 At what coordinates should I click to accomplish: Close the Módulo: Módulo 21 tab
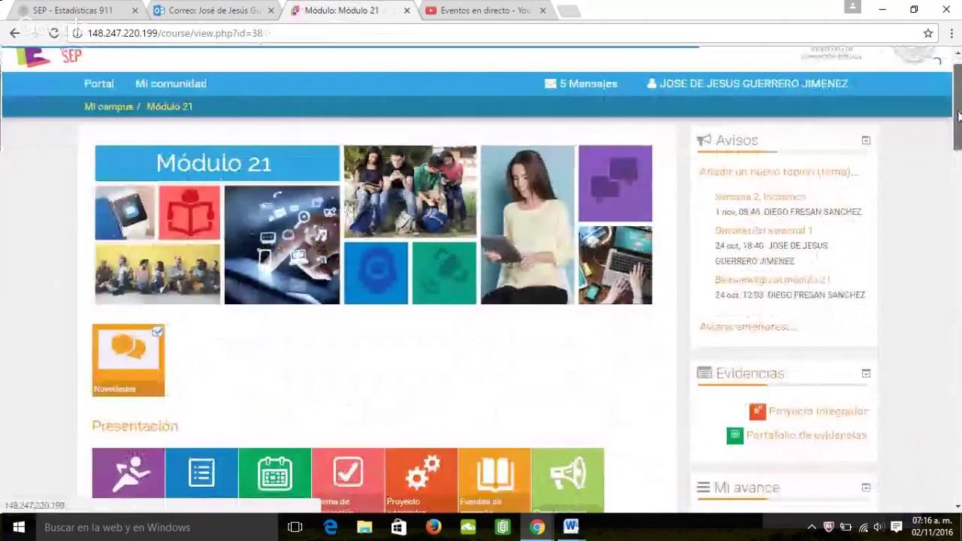[407, 11]
